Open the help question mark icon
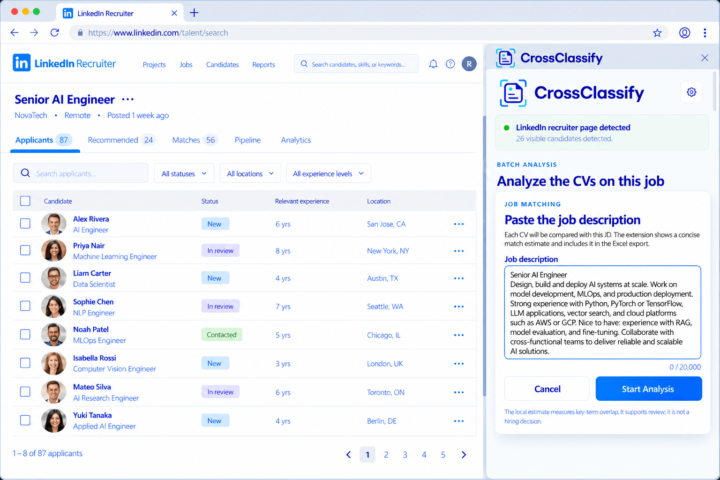 [x=450, y=64]
